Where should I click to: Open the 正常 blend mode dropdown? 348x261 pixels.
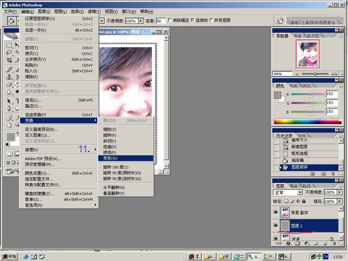(x=299, y=192)
